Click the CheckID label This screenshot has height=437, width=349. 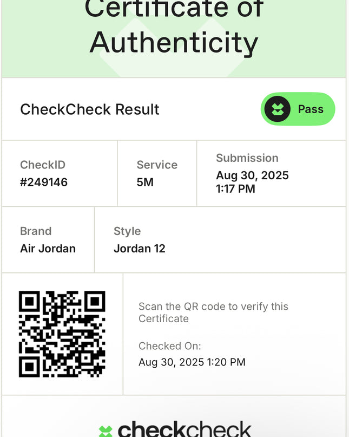tap(43, 165)
